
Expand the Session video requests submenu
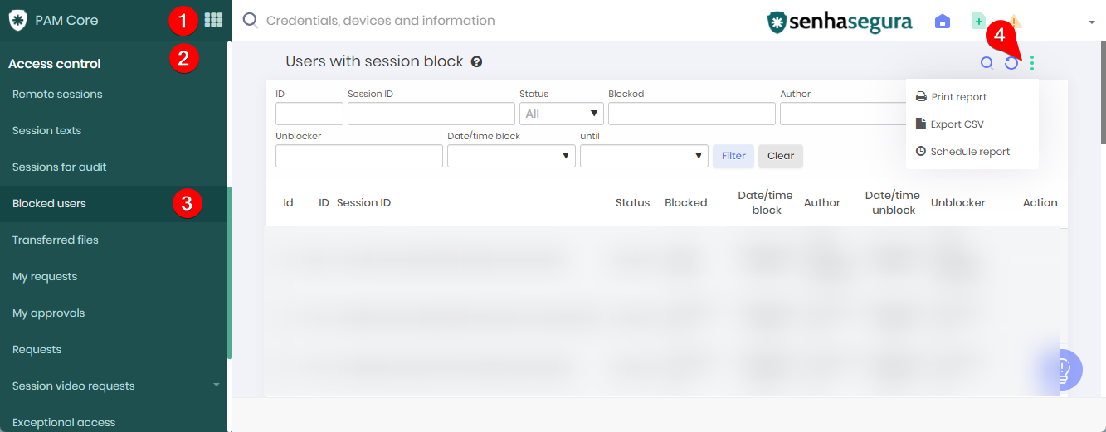click(x=217, y=385)
